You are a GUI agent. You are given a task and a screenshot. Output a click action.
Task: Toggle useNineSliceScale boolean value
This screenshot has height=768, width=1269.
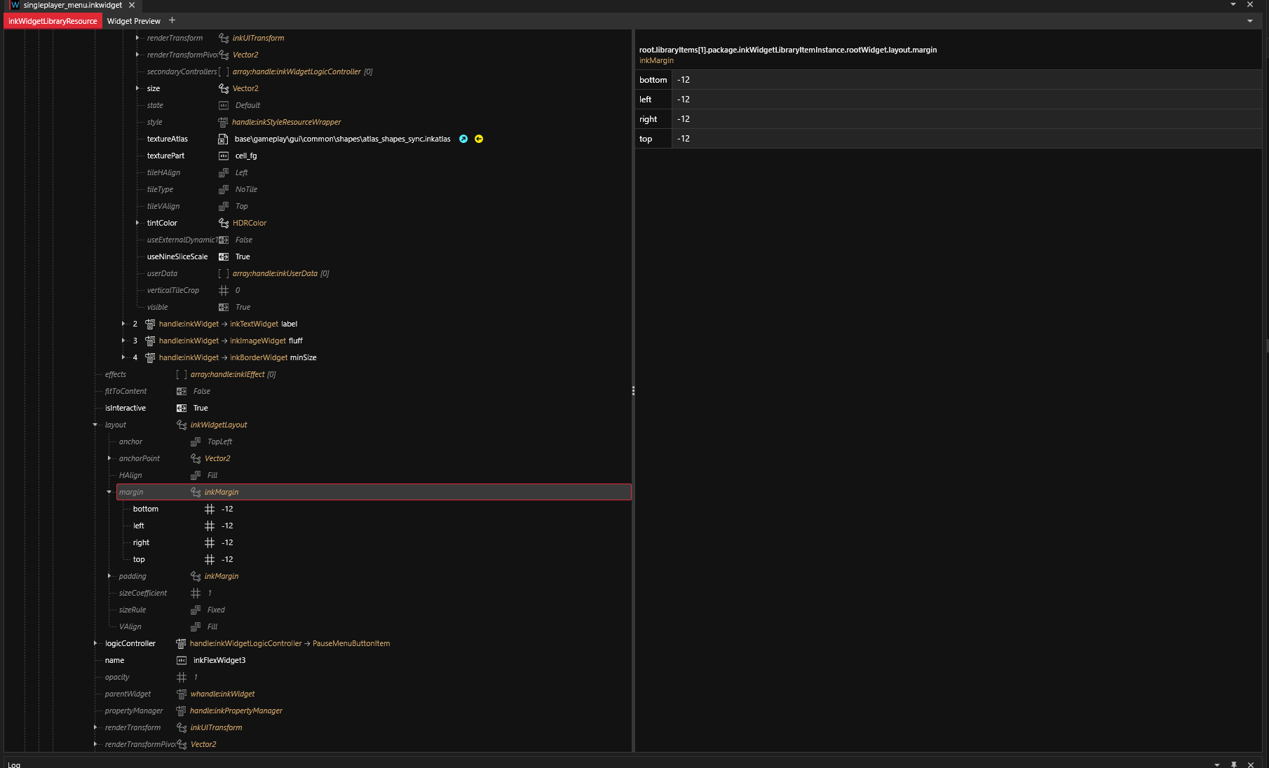point(242,256)
